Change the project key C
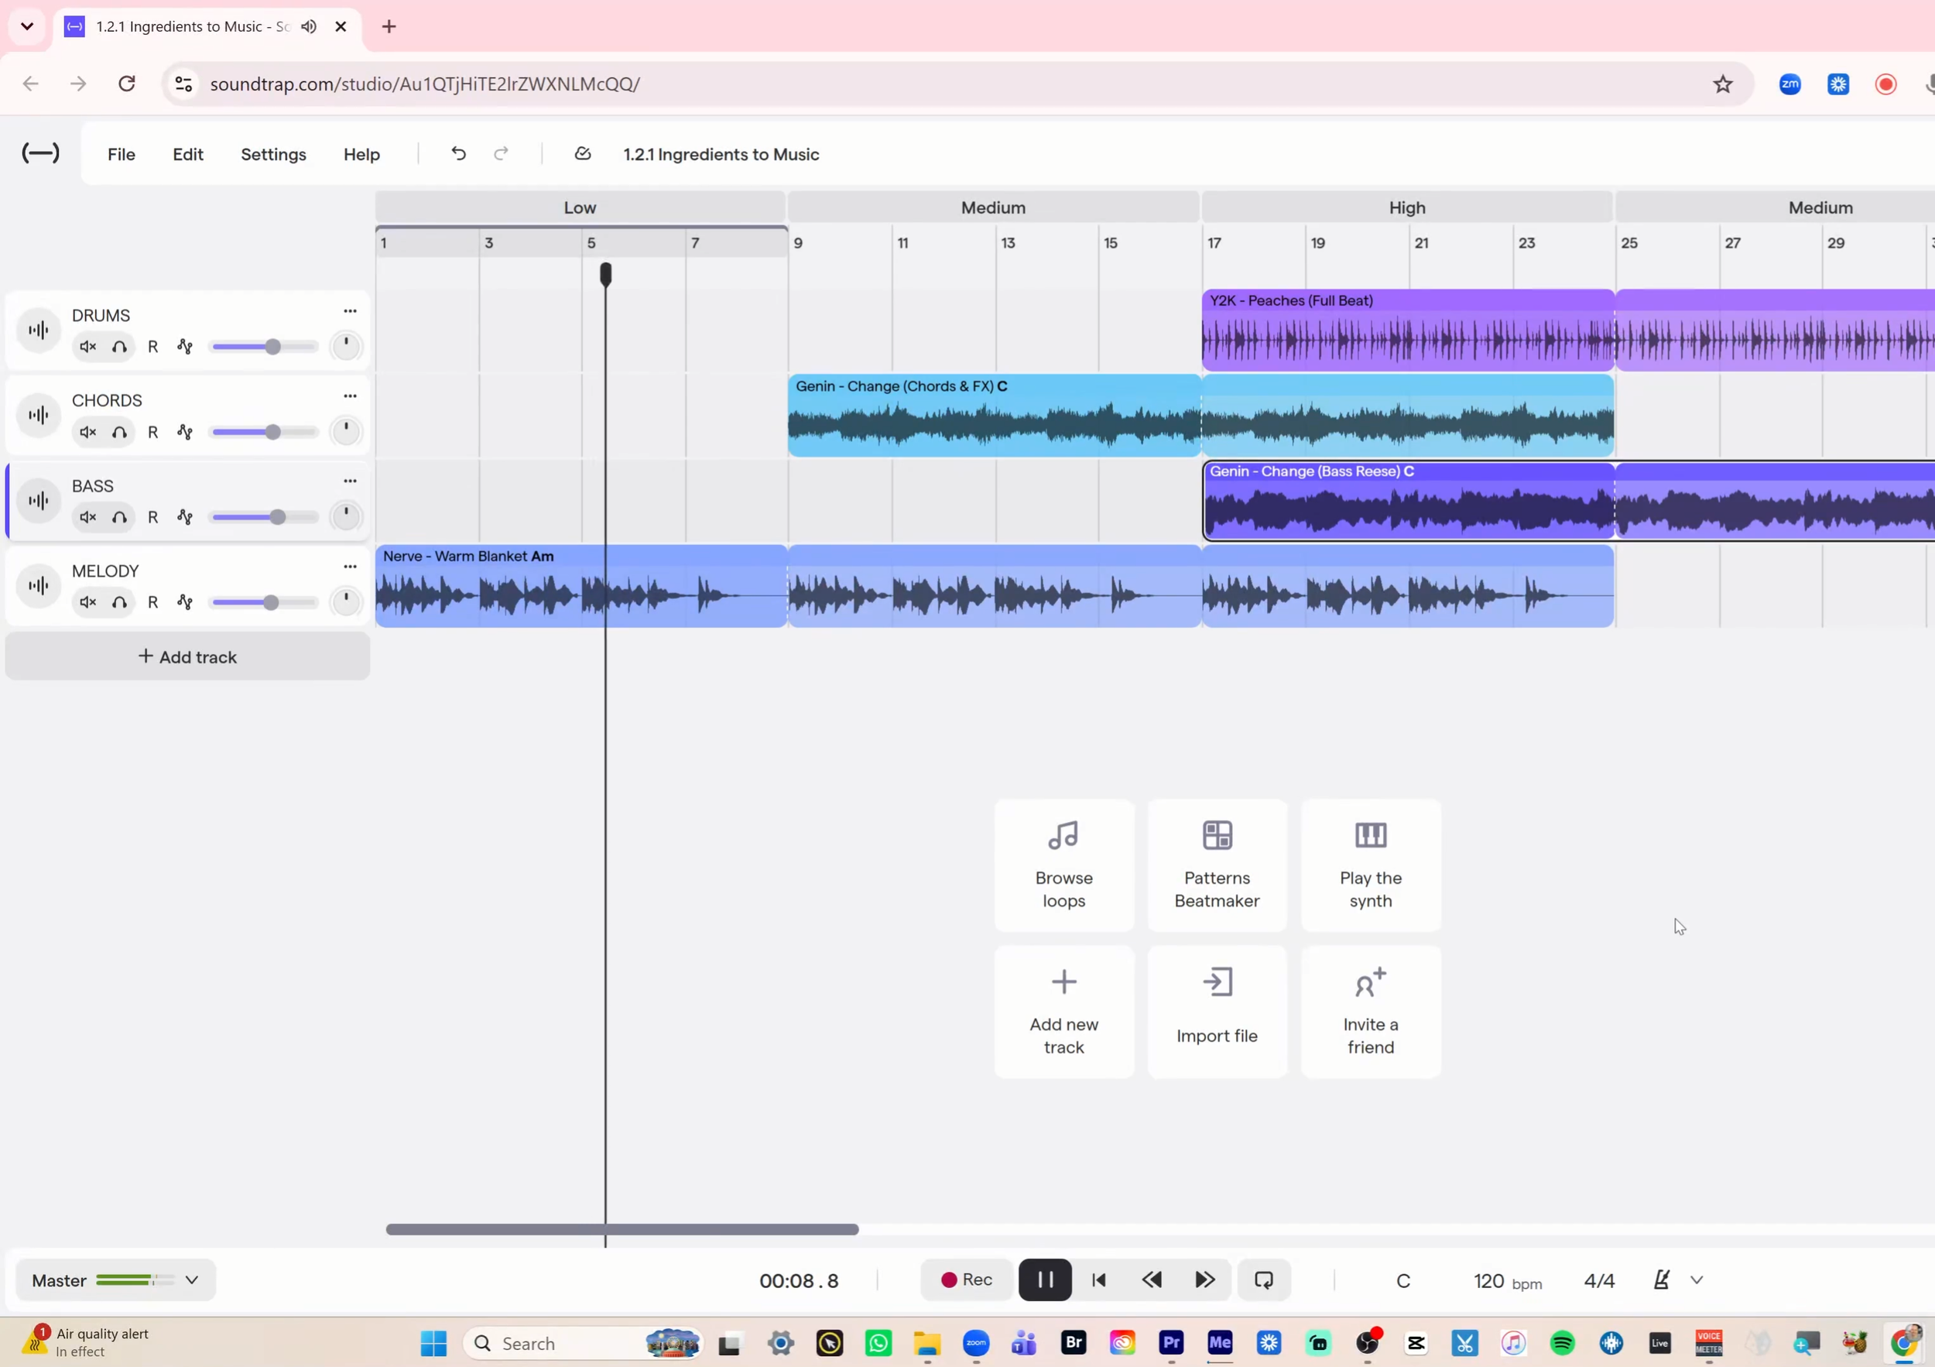The width and height of the screenshot is (1935, 1367). pyautogui.click(x=1403, y=1281)
